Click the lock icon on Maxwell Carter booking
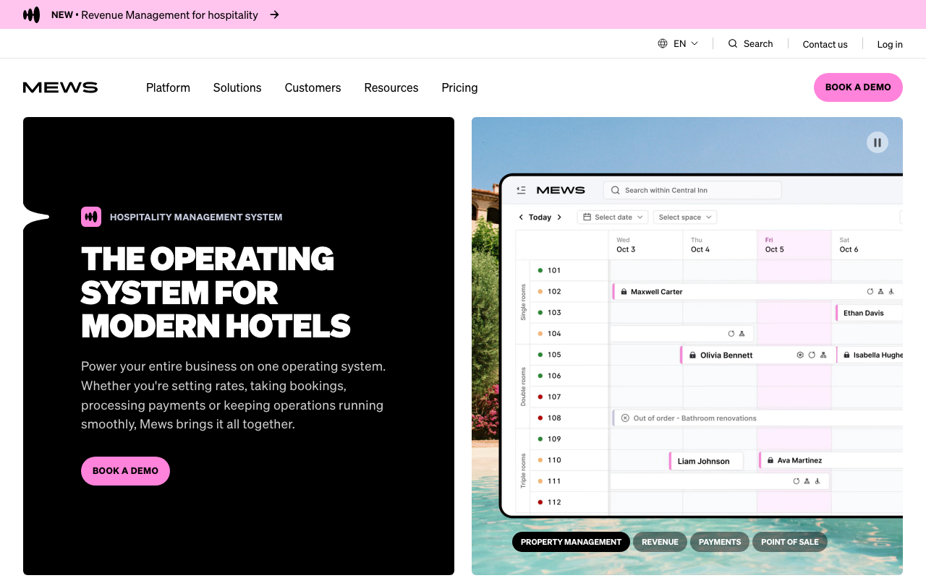This screenshot has width=926, height=578. pyautogui.click(x=624, y=292)
